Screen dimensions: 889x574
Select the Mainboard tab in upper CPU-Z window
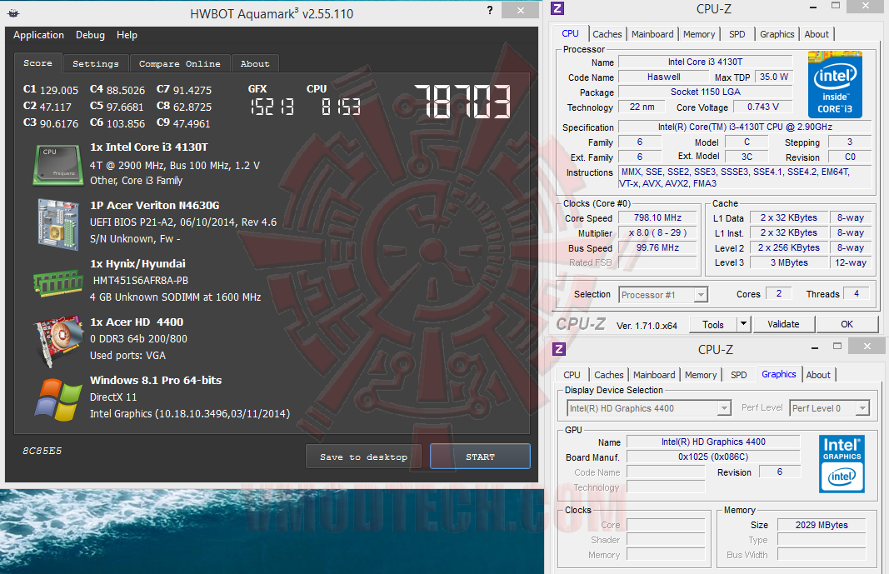point(652,34)
